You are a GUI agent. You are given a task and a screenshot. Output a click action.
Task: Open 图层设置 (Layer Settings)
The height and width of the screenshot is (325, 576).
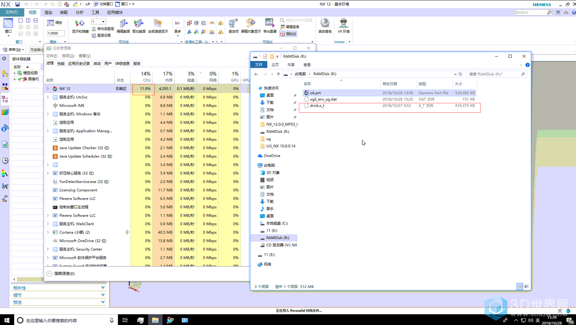tap(102, 35)
